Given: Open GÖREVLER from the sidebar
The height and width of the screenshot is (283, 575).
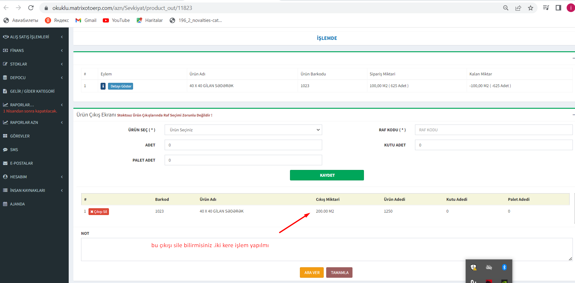Looking at the screenshot, I should [20, 136].
